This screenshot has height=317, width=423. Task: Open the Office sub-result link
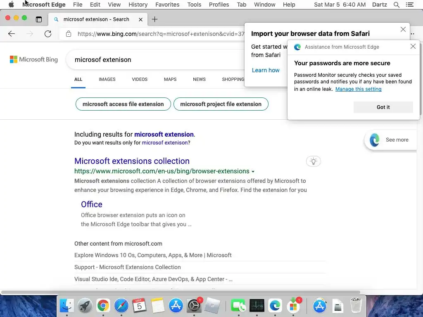(x=91, y=204)
